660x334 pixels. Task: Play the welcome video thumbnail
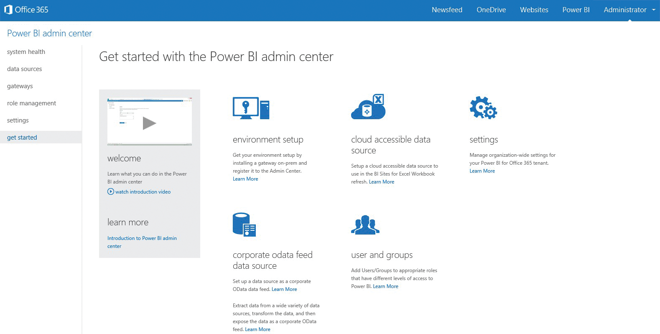point(150,122)
